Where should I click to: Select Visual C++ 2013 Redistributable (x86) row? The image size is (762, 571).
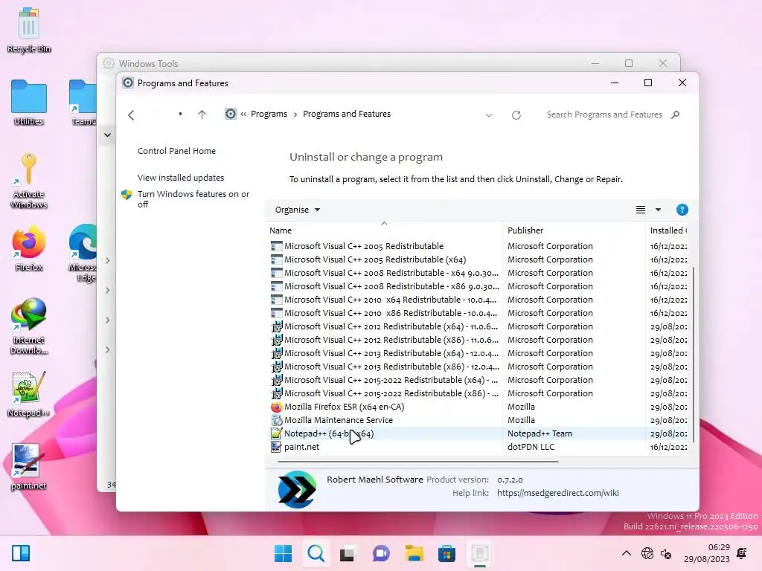point(478,367)
